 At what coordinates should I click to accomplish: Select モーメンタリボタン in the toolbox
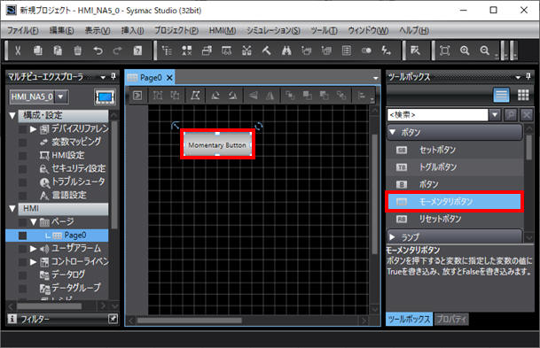tap(454, 202)
